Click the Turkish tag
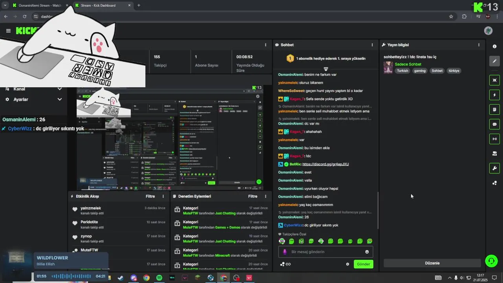Image resolution: width=503 pixels, height=283 pixels. 402,71
